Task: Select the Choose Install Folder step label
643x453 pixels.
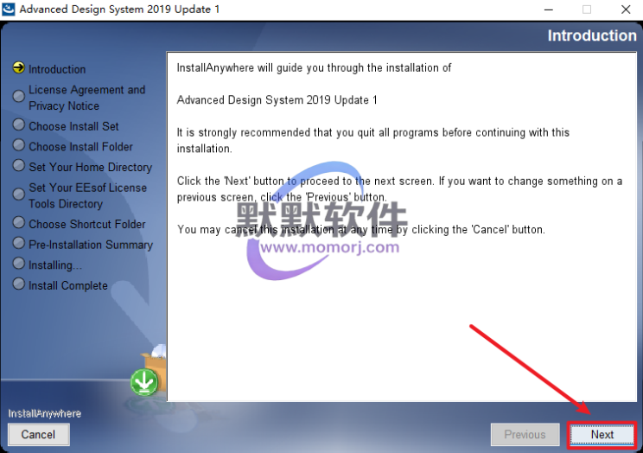Action: point(80,147)
